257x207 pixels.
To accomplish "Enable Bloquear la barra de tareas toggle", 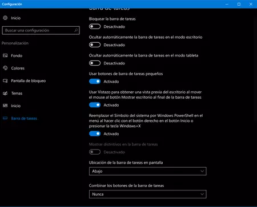I will pyautogui.click(x=95, y=26).
